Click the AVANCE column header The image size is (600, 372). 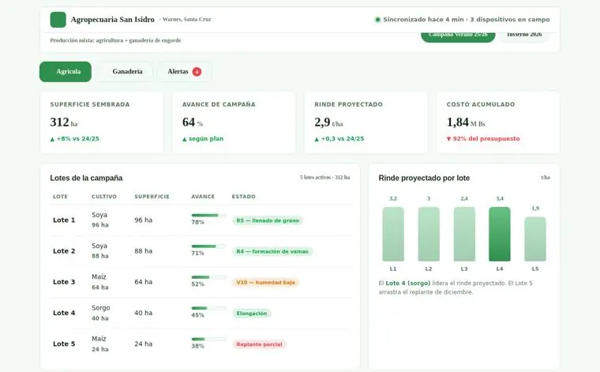(203, 197)
